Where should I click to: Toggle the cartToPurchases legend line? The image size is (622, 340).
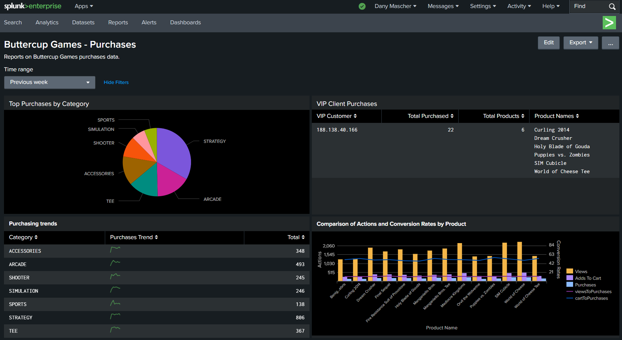[587, 298]
